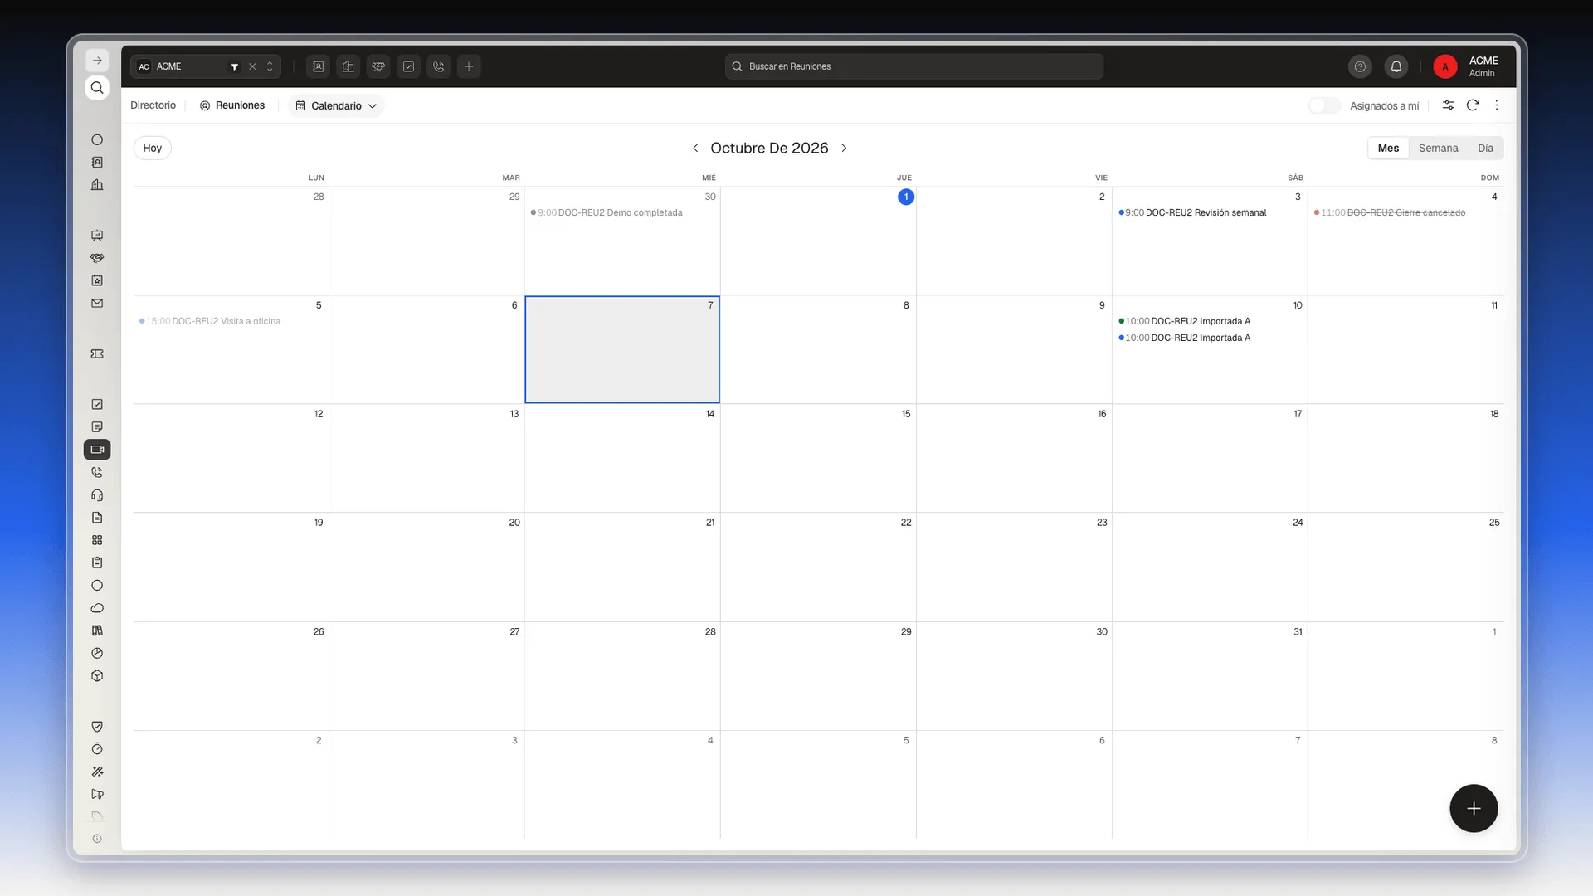Go to the previous month
The width and height of the screenshot is (1593, 896).
coord(695,148)
